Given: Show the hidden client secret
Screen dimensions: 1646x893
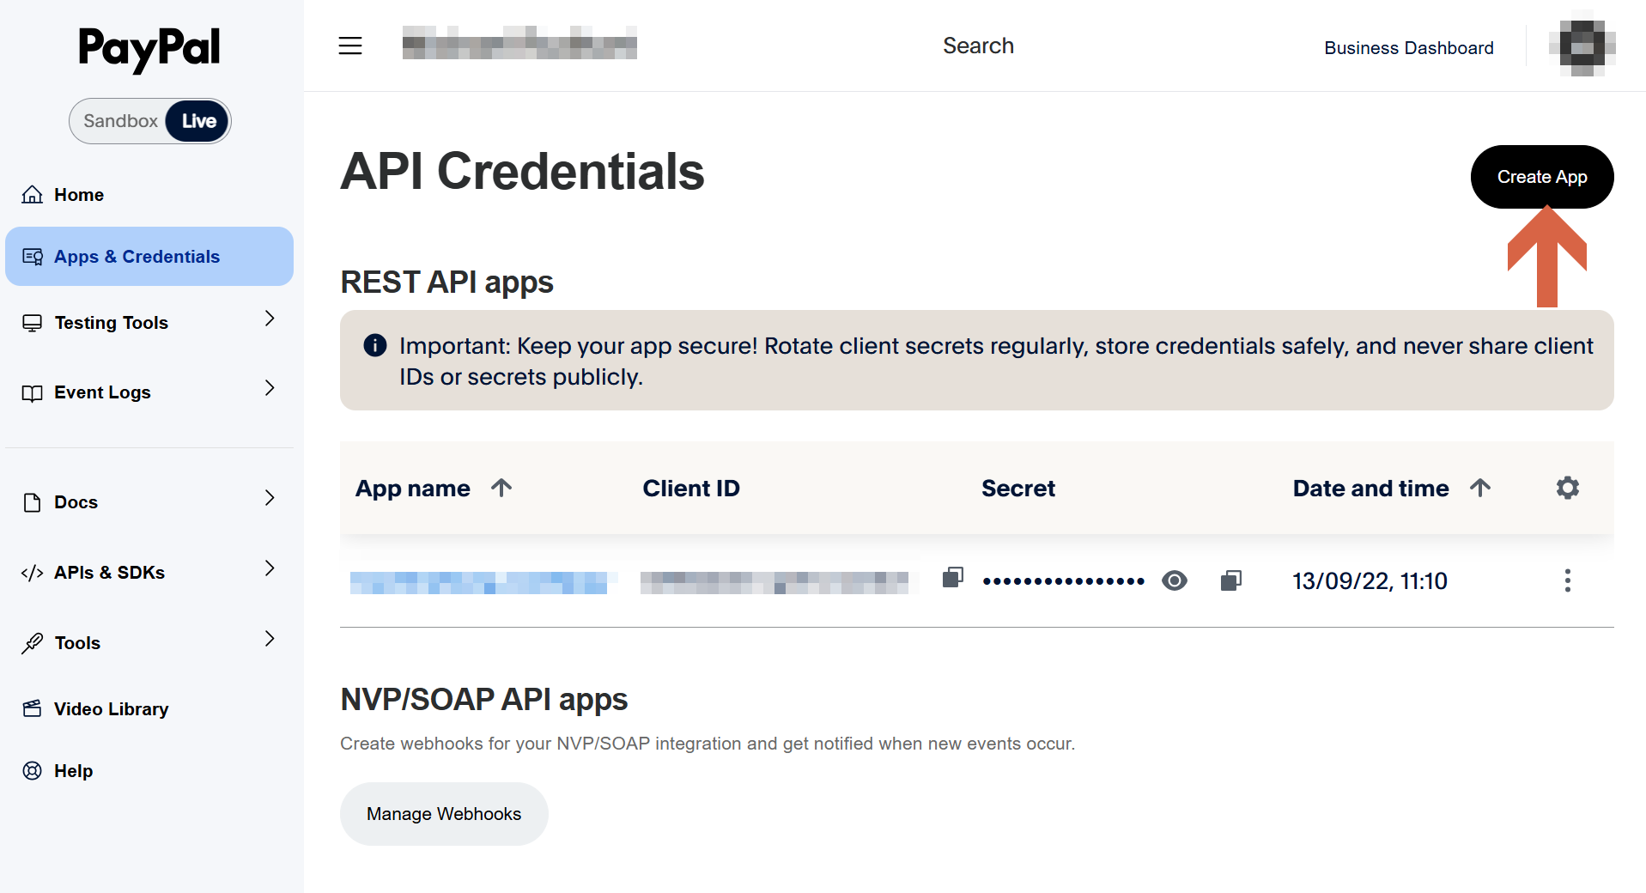Looking at the screenshot, I should [x=1174, y=581].
